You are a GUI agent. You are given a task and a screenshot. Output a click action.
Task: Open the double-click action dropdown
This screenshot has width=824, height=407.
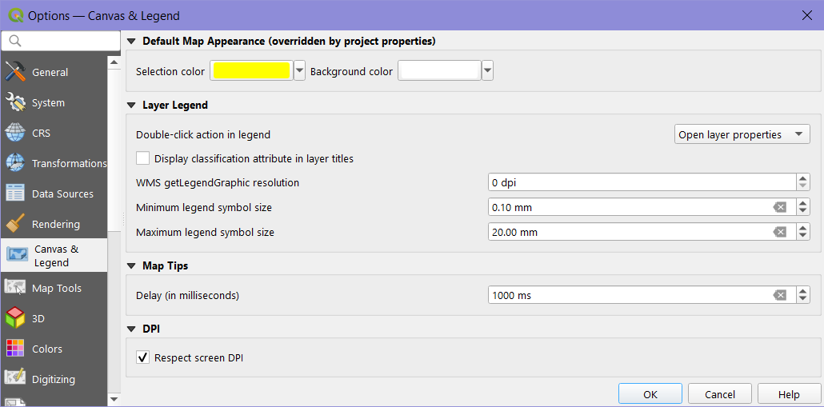pyautogui.click(x=742, y=134)
